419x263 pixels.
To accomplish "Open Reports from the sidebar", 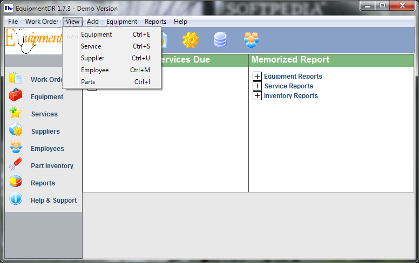I will pos(43,183).
